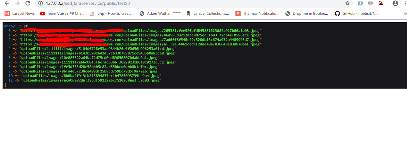Select the path containing 1fe3d335d28e

89,67
